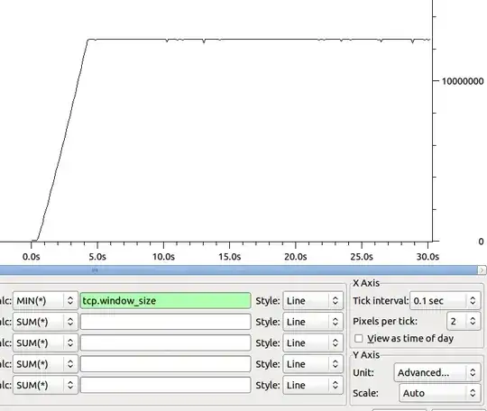
Task: Open the Style Line dropdown in third row
Action: tap(313, 342)
